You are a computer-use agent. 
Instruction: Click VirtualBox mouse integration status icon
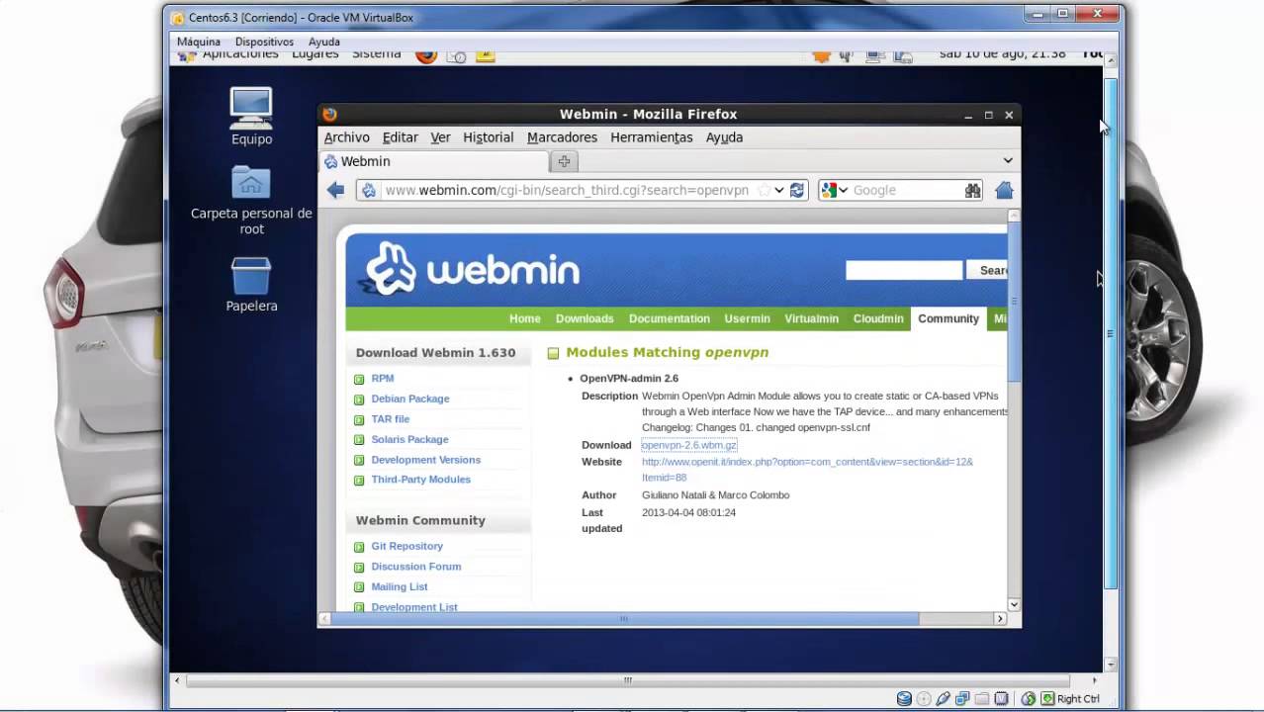click(x=1028, y=698)
